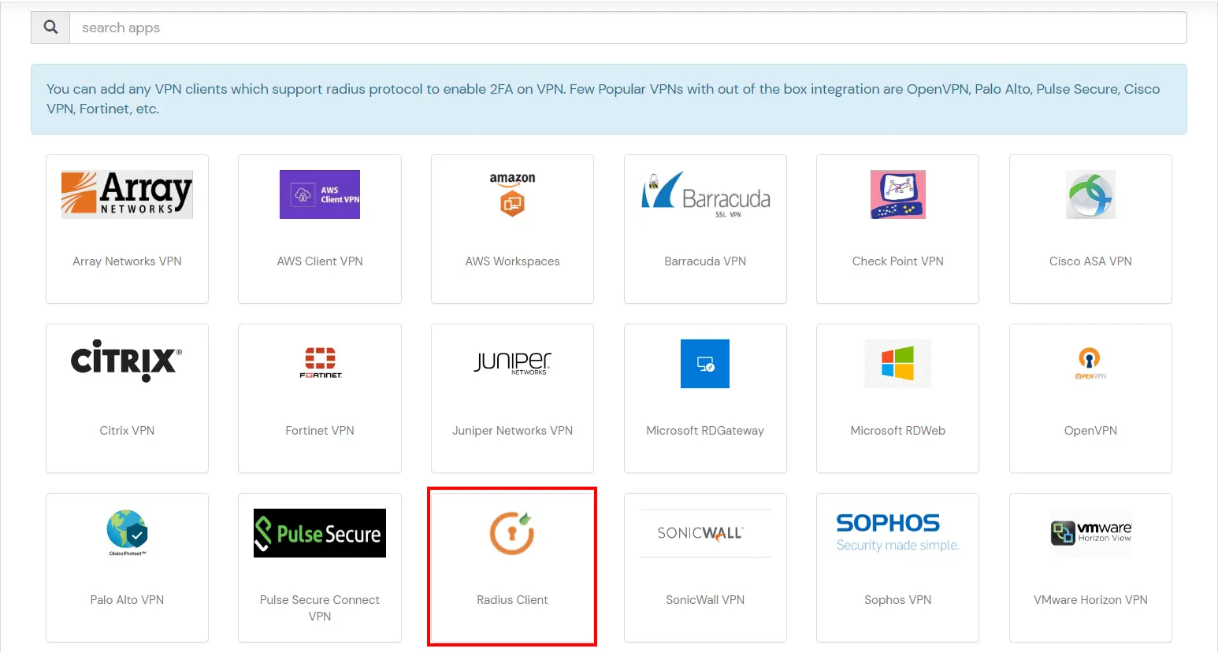Click the Check Point VPN label
The image size is (1218, 652).
[x=897, y=261]
